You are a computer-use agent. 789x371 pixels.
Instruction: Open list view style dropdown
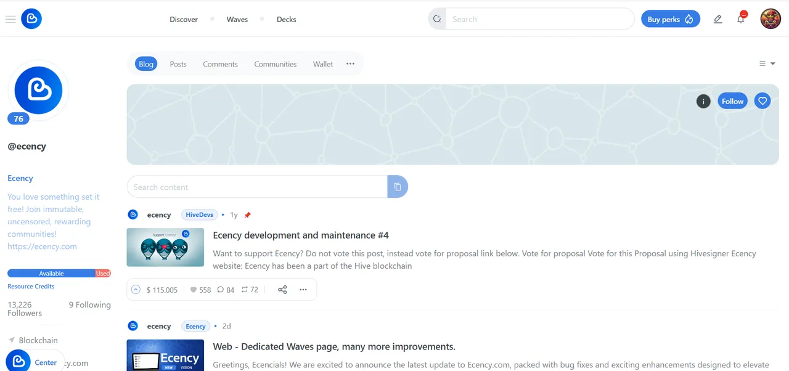tap(767, 63)
